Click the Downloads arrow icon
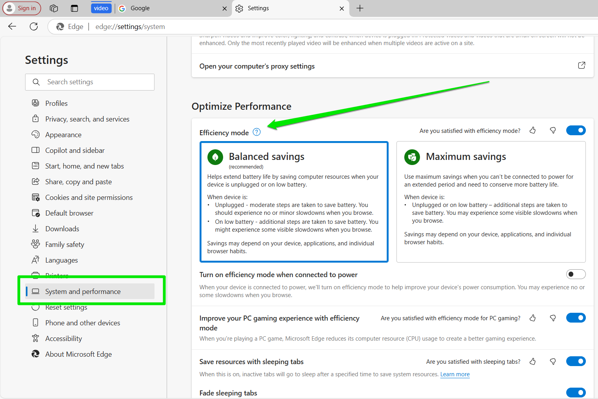 coord(35,229)
